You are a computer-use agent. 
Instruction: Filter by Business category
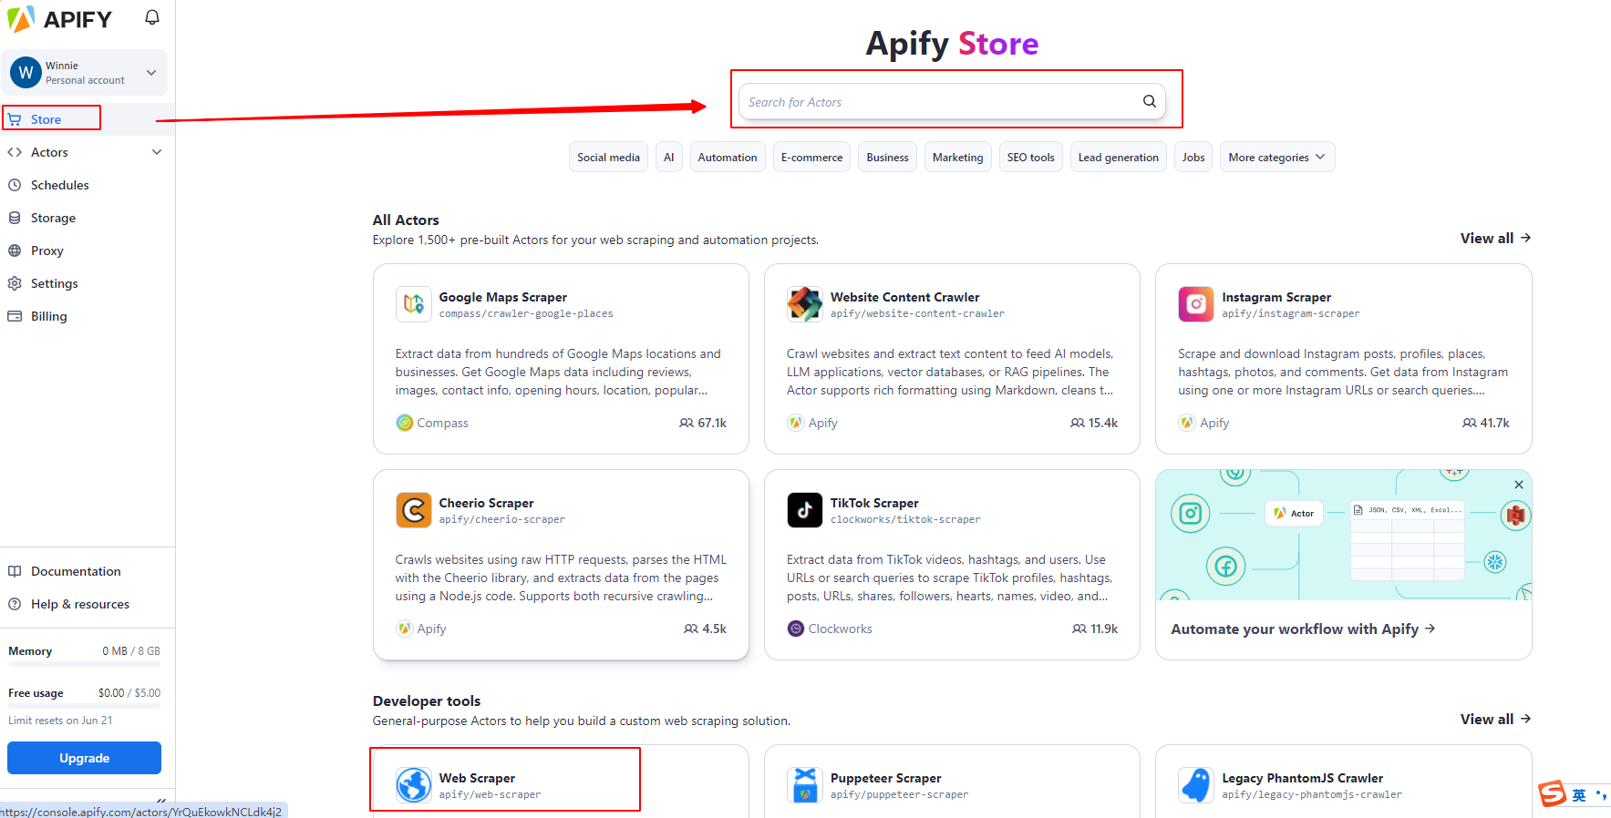tap(887, 157)
